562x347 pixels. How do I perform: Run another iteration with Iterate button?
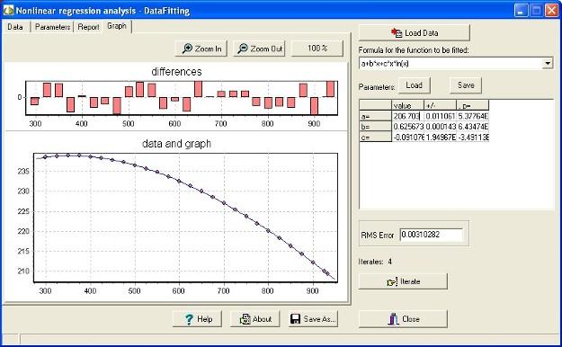pyautogui.click(x=403, y=281)
